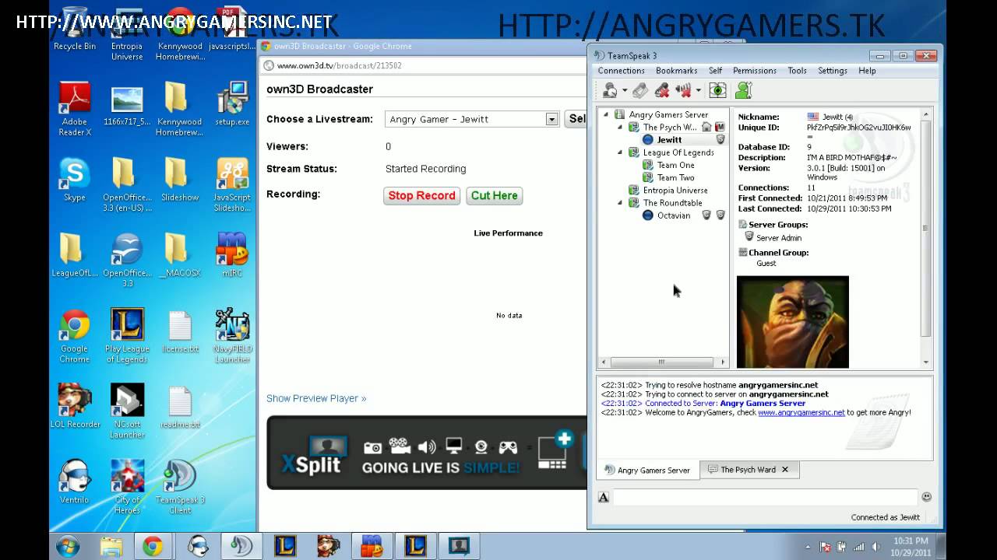Switch to Angry Gamers Server chat tab
997x560 pixels.
click(x=647, y=470)
